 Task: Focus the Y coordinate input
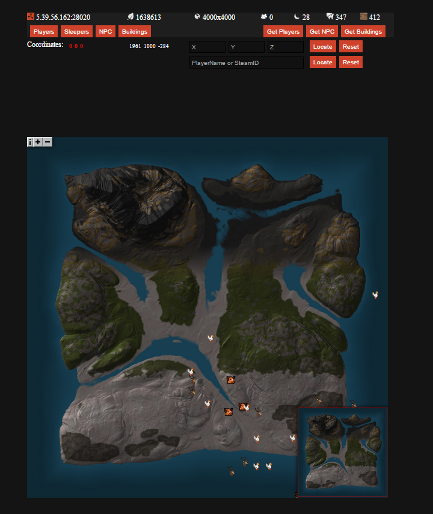[247, 47]
